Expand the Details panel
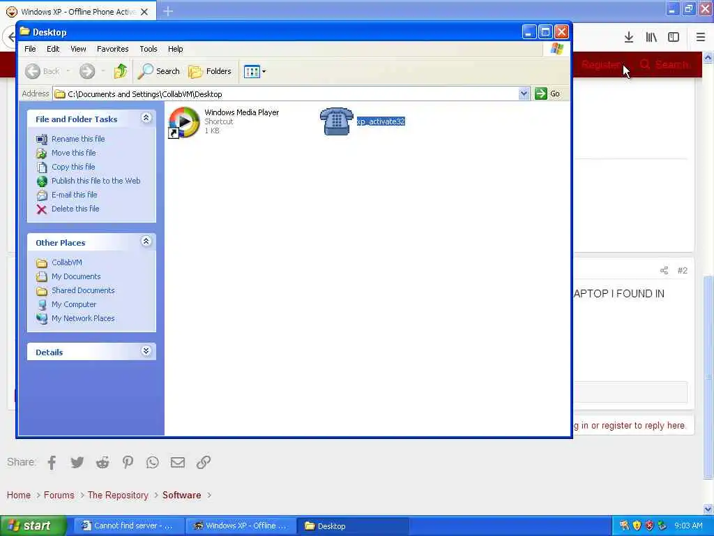 pos(146,351)
